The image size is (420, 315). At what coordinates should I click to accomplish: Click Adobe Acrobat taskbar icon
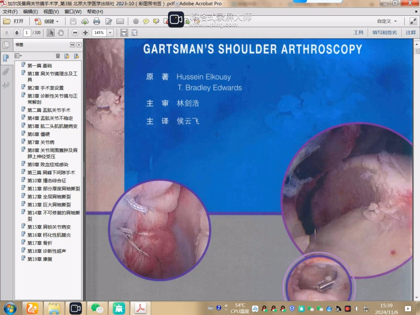point(141,309)
